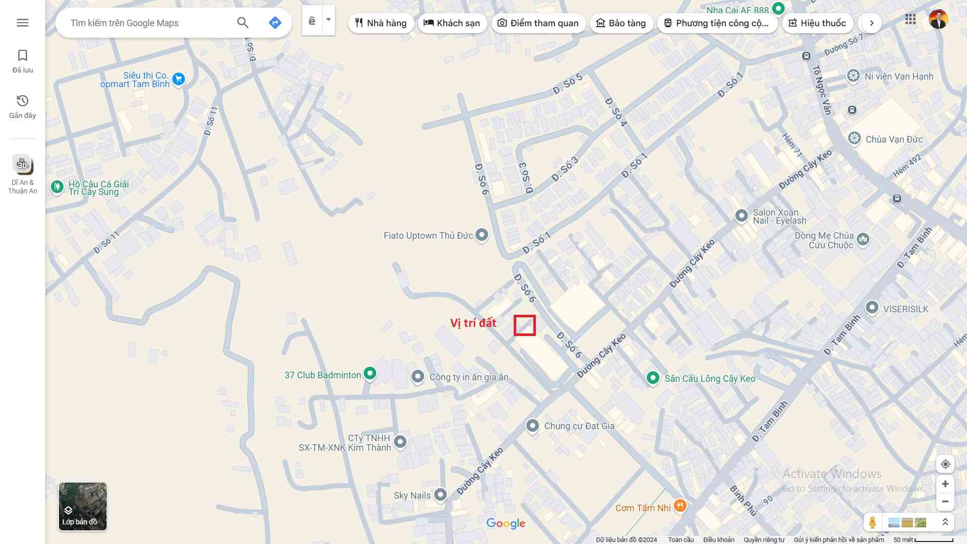
Task: Open the Google apps grid
Action: pos(910,20)
